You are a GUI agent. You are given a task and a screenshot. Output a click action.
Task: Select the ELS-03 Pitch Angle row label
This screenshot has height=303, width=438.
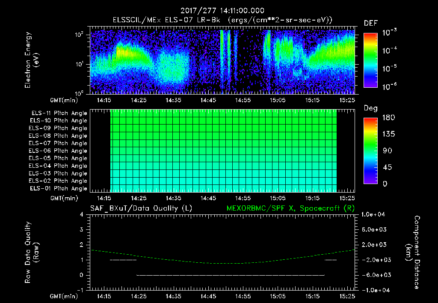(58, 174)
